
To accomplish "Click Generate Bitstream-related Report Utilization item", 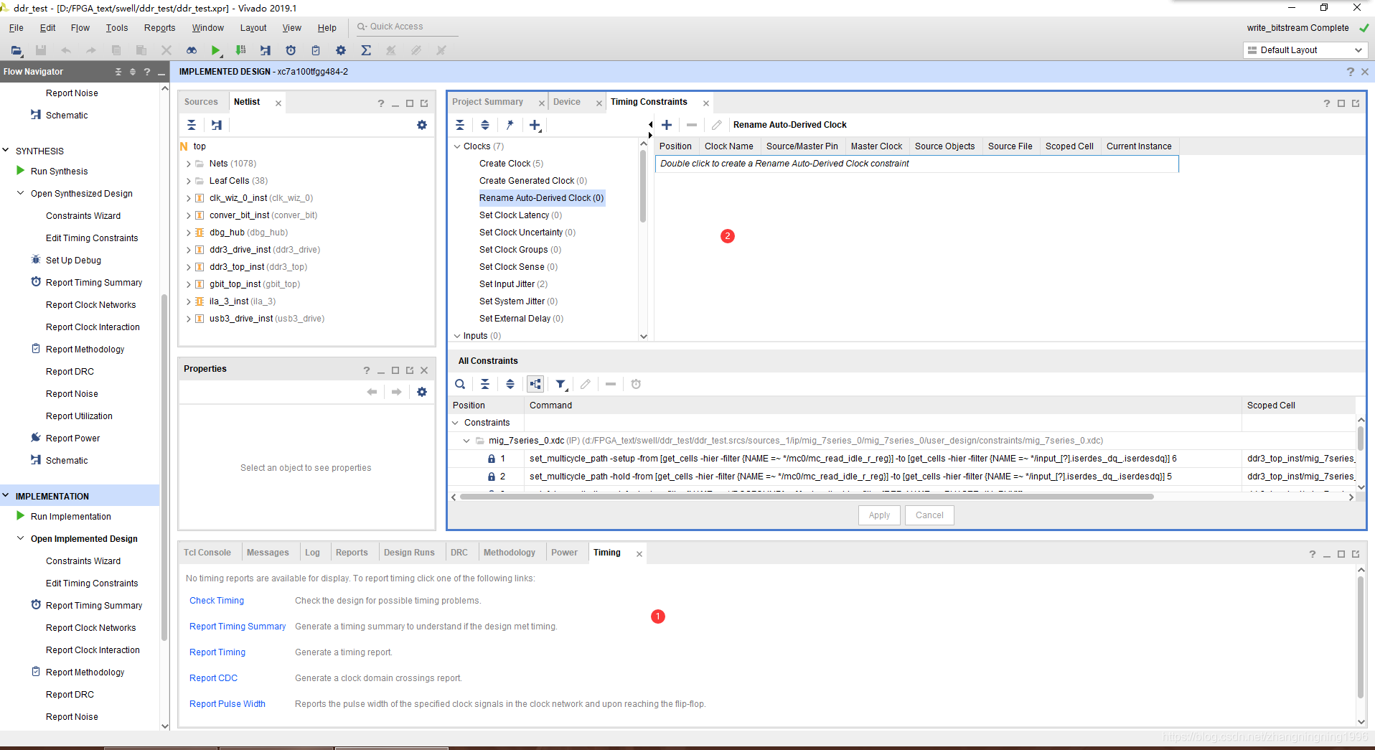I will 79,416.
